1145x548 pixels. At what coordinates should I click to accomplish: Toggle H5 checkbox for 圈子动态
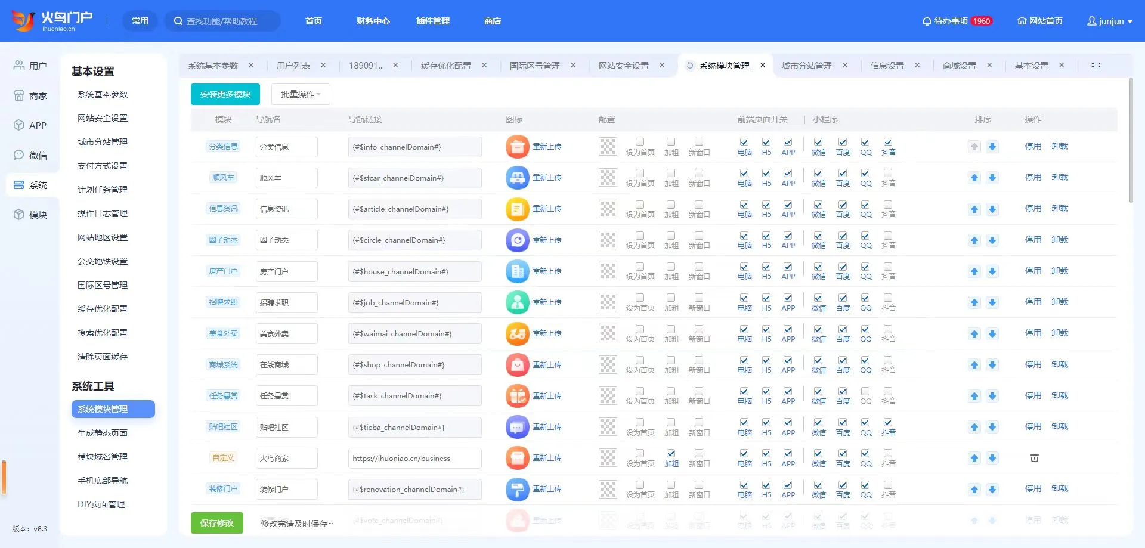click(x=766, y=236)
